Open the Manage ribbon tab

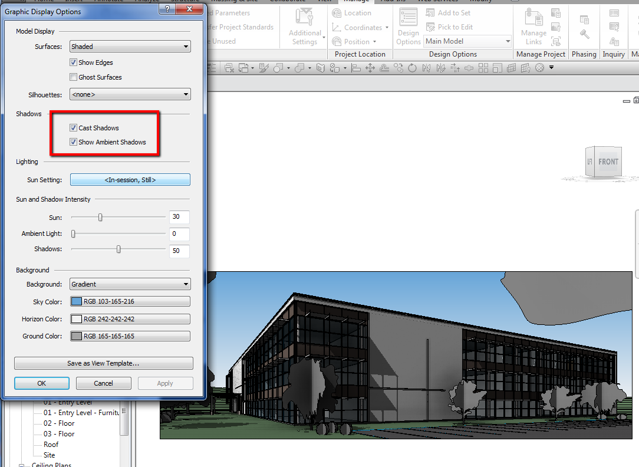356,1
